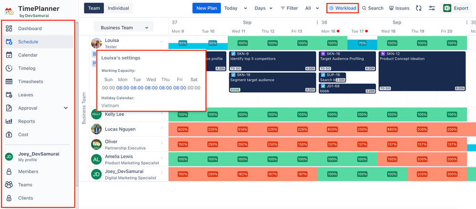Click the TimePlanner logo icon

point(10,11)
